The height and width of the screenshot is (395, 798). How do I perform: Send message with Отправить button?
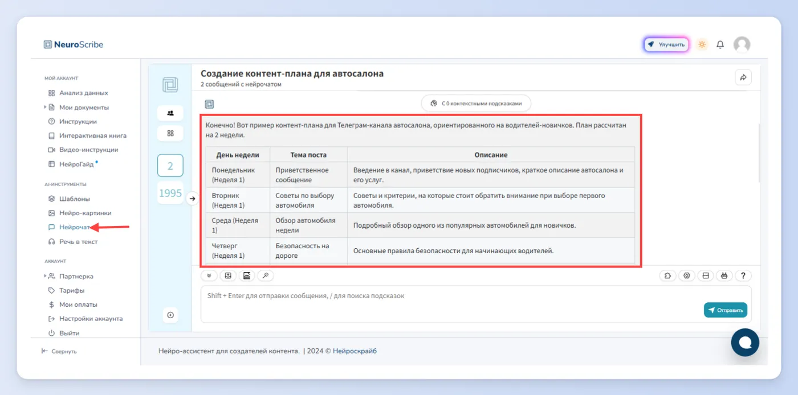(725, 310)
